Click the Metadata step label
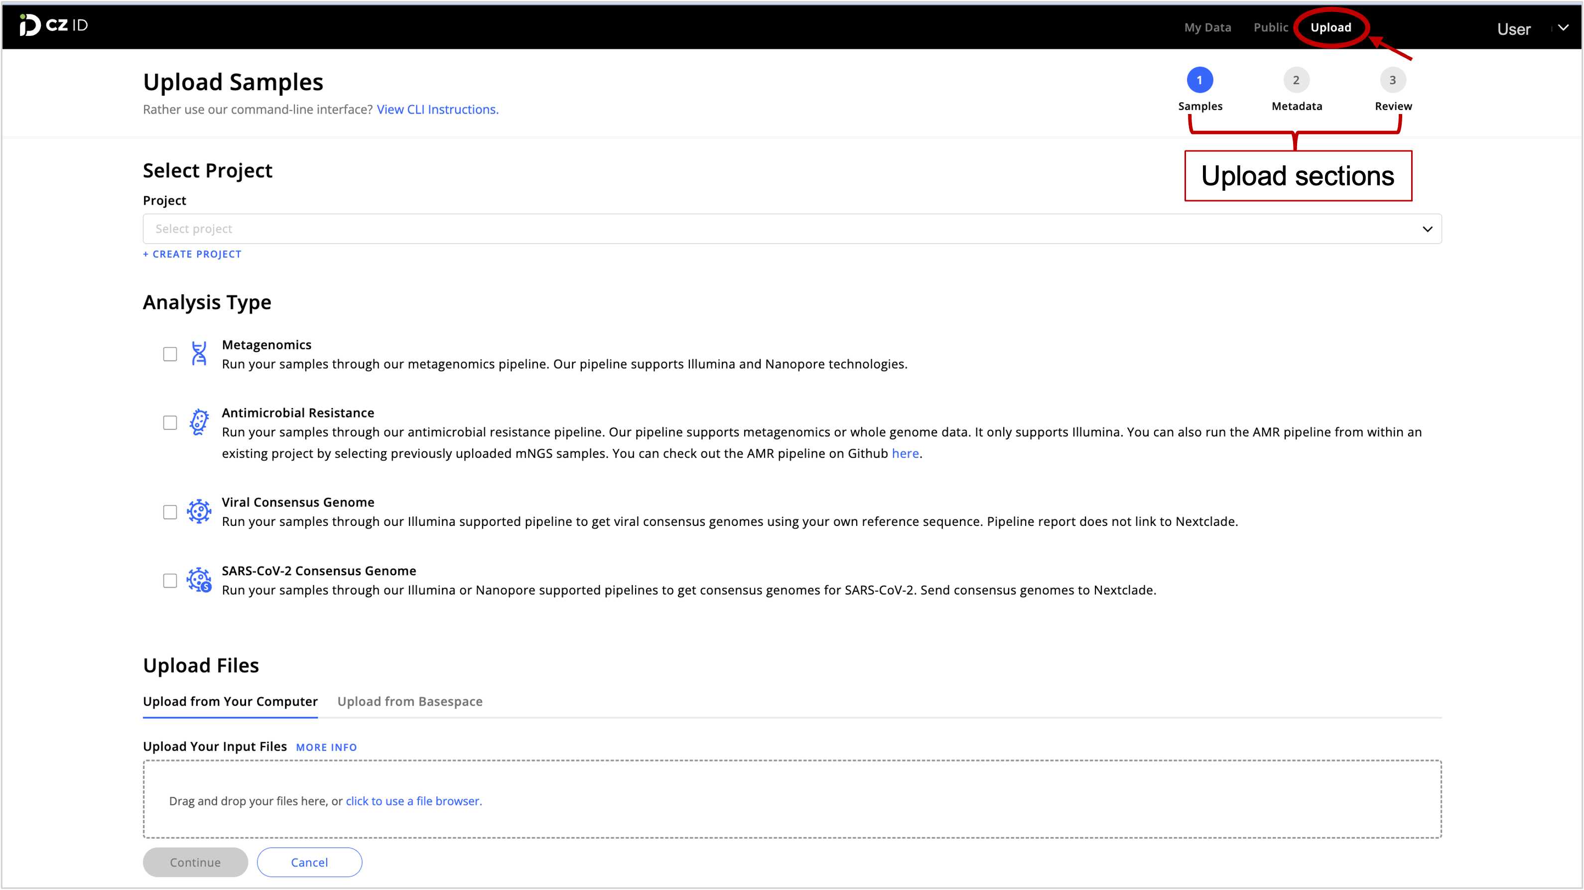 click(1296, 107)
